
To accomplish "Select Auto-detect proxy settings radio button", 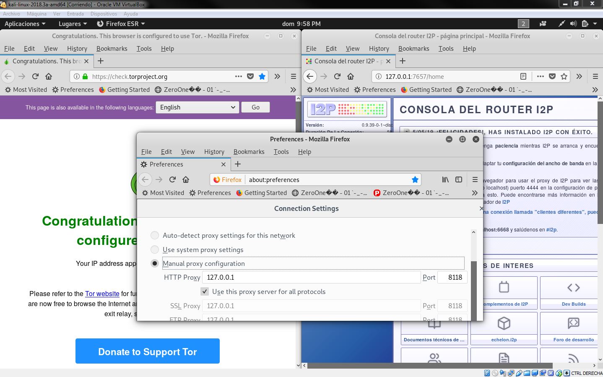I will (x=155, y=235).
